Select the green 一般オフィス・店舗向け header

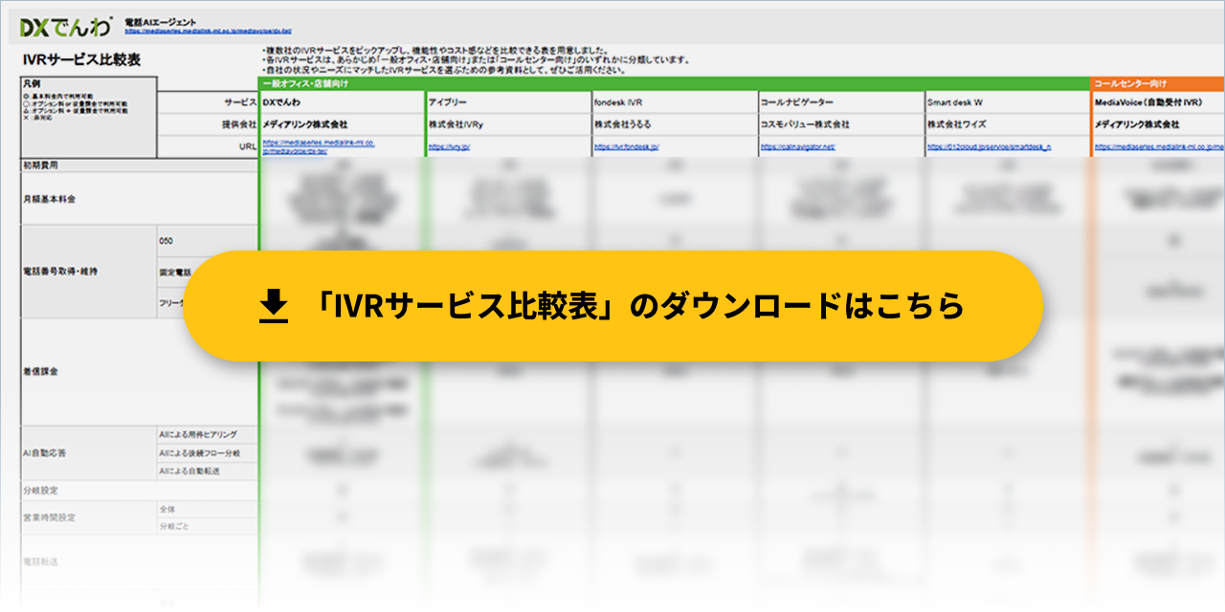click(673, 84)
